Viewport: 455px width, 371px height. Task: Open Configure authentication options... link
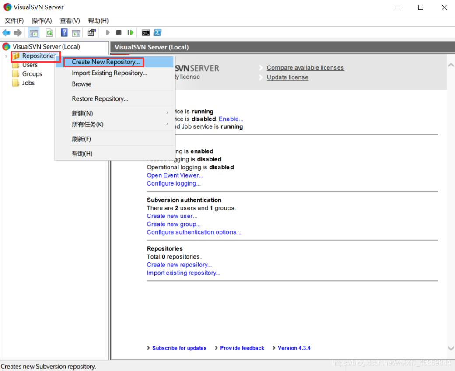194,232
